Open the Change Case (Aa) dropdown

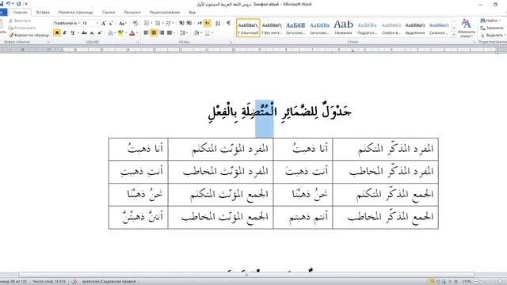pyautogui.click(x=122, y=23)
